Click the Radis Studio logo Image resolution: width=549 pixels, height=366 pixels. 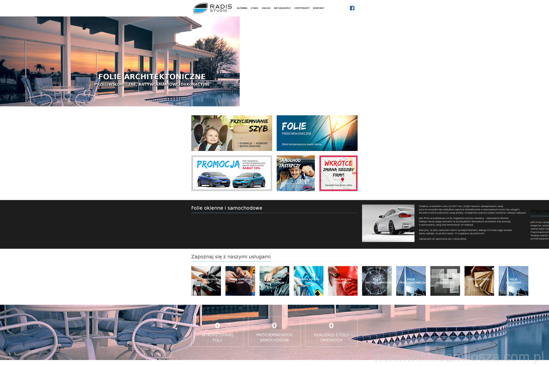pyautogui.click(x=213, y=8)
